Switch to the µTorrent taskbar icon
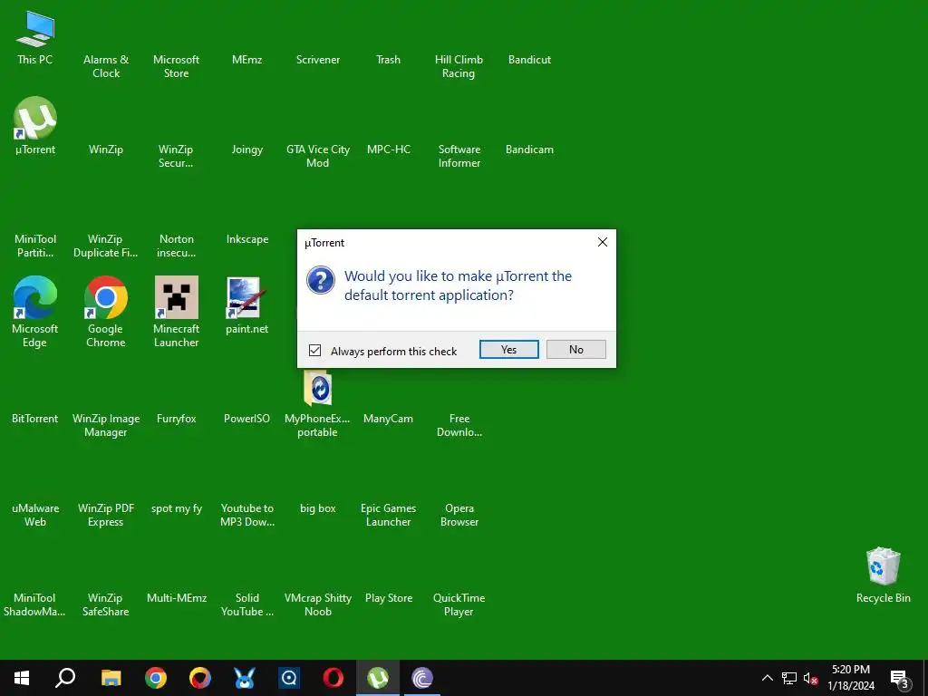Viewport: 928px width, 696px height. tap(378, 678)
